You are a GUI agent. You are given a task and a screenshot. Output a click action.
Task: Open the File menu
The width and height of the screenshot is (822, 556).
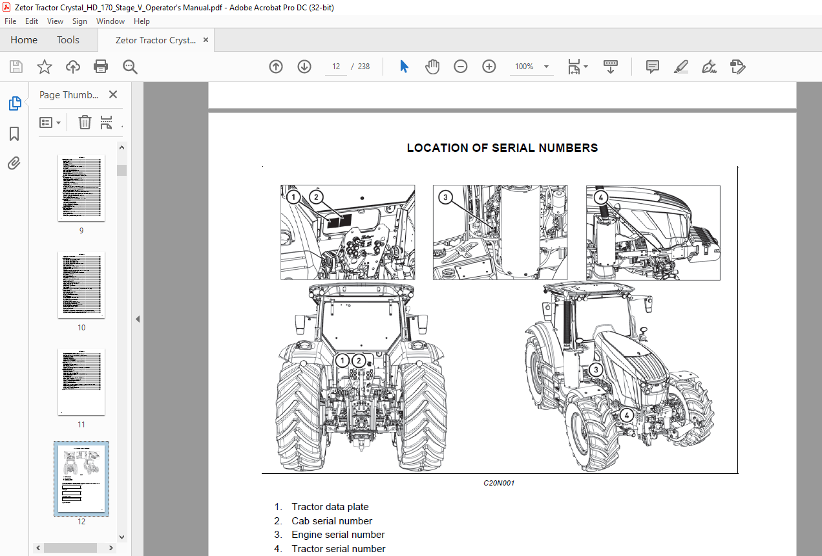click(10, 21)
